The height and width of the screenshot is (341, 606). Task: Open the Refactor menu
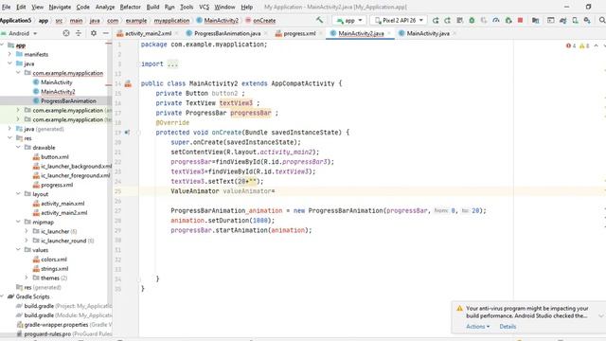tap(131, 7)
